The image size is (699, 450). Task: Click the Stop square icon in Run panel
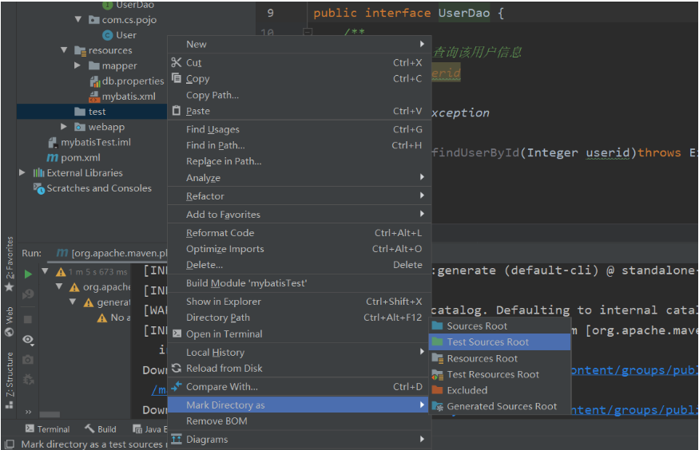tap(28, 319)
